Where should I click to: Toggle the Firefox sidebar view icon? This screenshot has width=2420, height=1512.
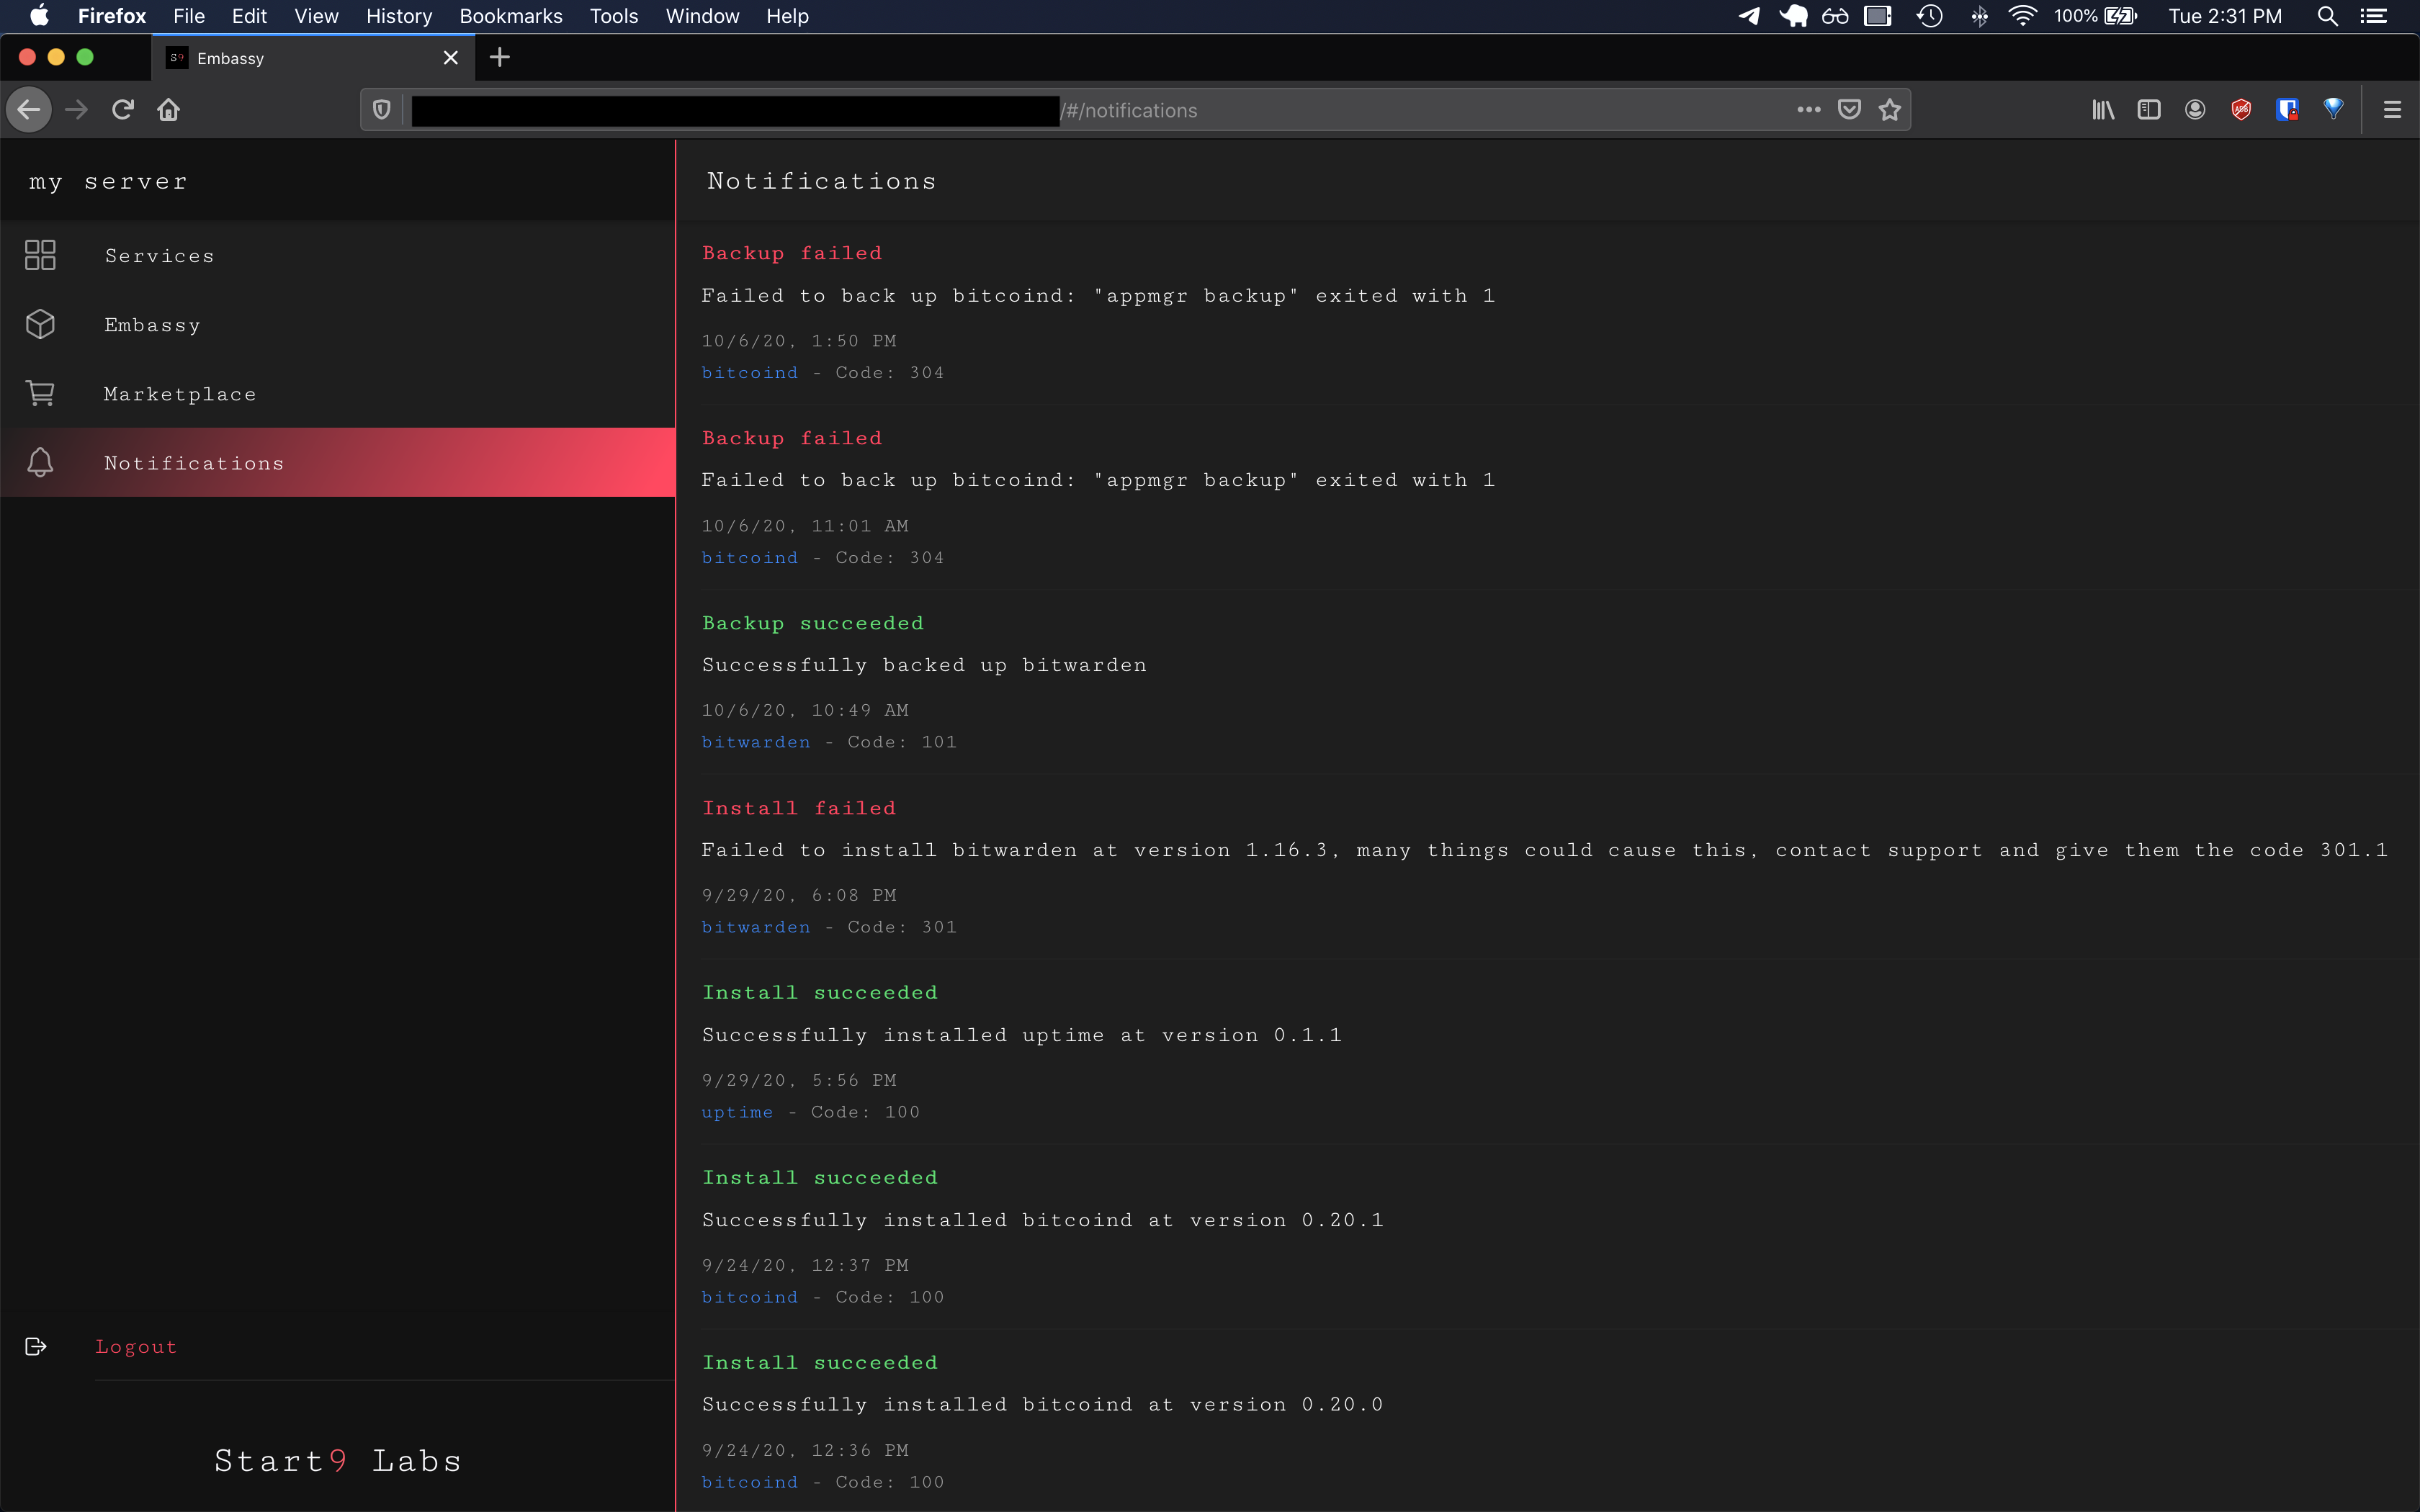[x=2149, y=110]
